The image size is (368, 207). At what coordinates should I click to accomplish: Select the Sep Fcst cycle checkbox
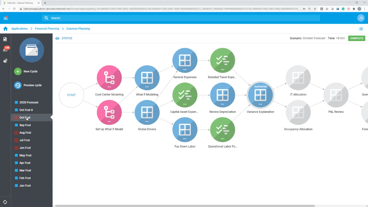click(16, 125)
